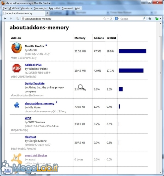Open URL history dropdown arrow
Image resolution: width=164 pixels, height=176 pixels.
(108, 19)
